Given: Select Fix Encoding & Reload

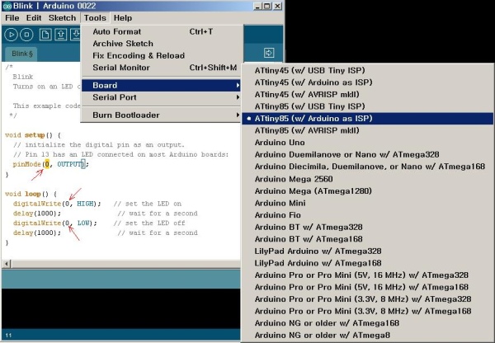Looking at the screenshot, I should pos(162,55).
